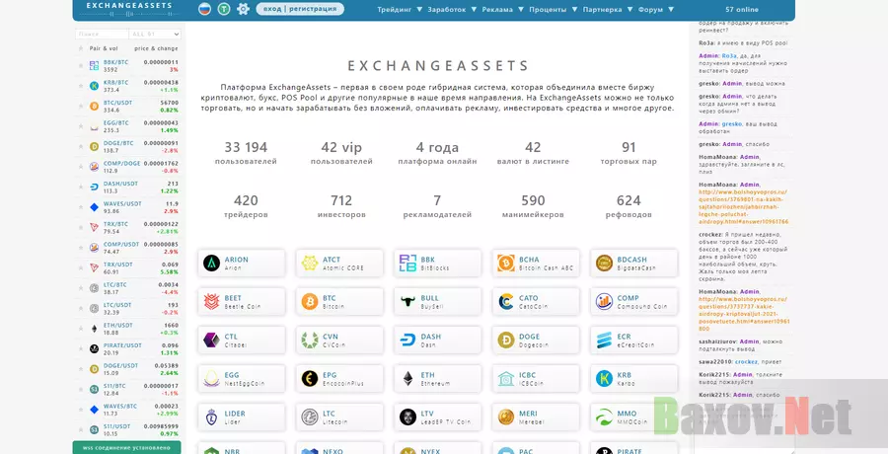Click the CTL Citadel logo
The width and height of the screenshot is (888, 454).
coord(211,340)
